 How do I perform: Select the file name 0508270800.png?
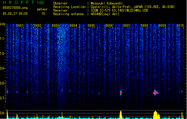tap(15, 8)
